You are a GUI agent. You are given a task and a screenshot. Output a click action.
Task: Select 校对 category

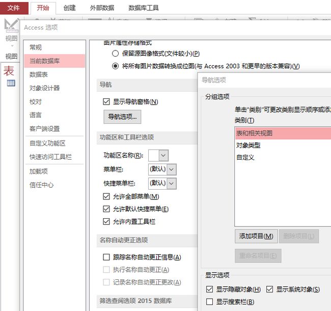(54, 101)
